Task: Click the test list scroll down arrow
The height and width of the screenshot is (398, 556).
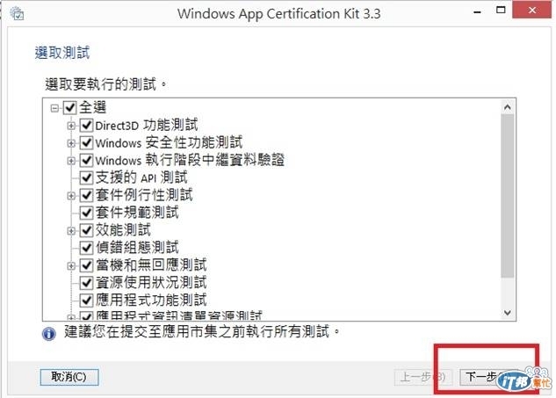Action: tap(508, 313)
